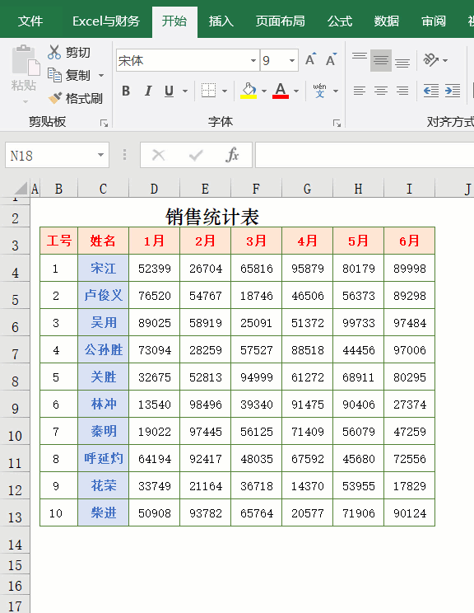Expand the text orientation options arrow
Screen dimensions: 474x613
coord(445,60)
